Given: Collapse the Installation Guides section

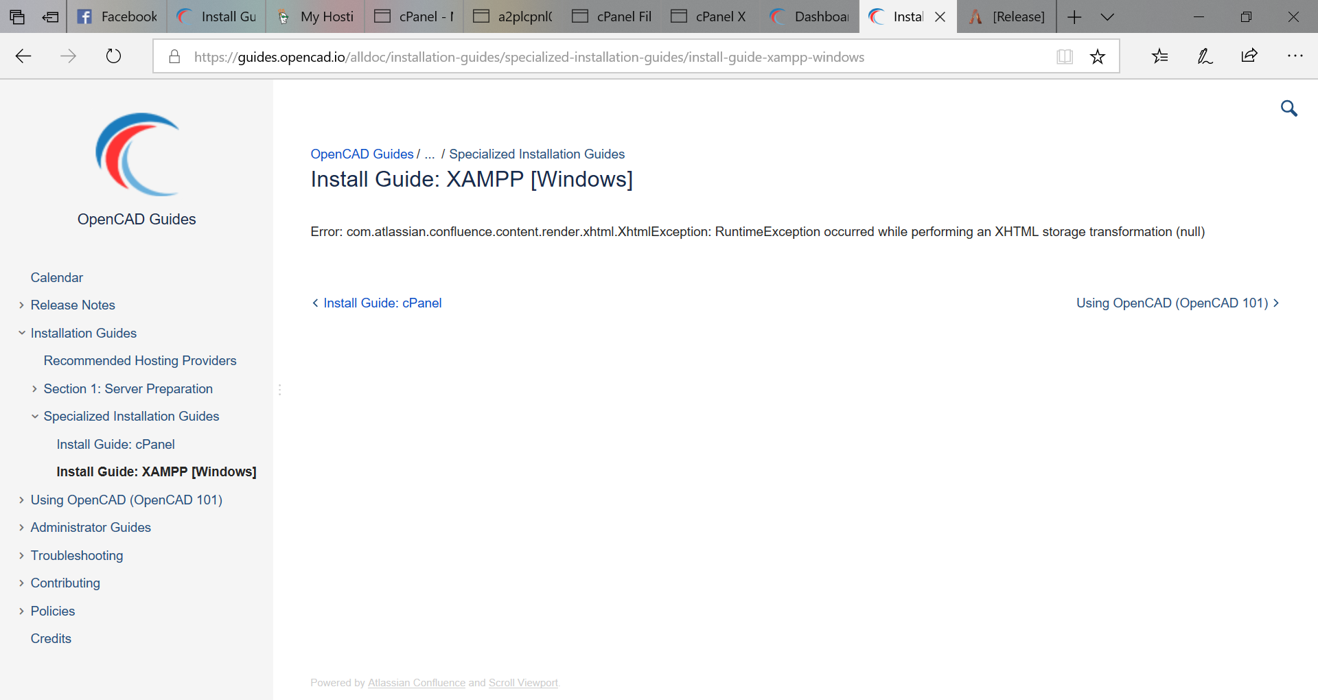Looking at the screenshot, I should [21, 333].
